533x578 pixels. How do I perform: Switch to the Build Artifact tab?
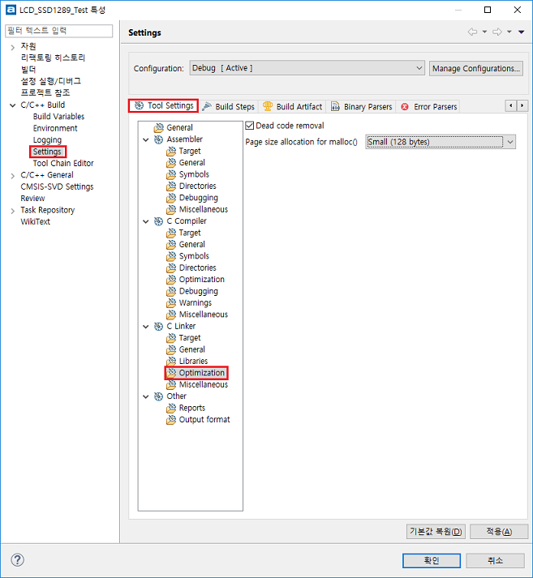pos(292,106)
